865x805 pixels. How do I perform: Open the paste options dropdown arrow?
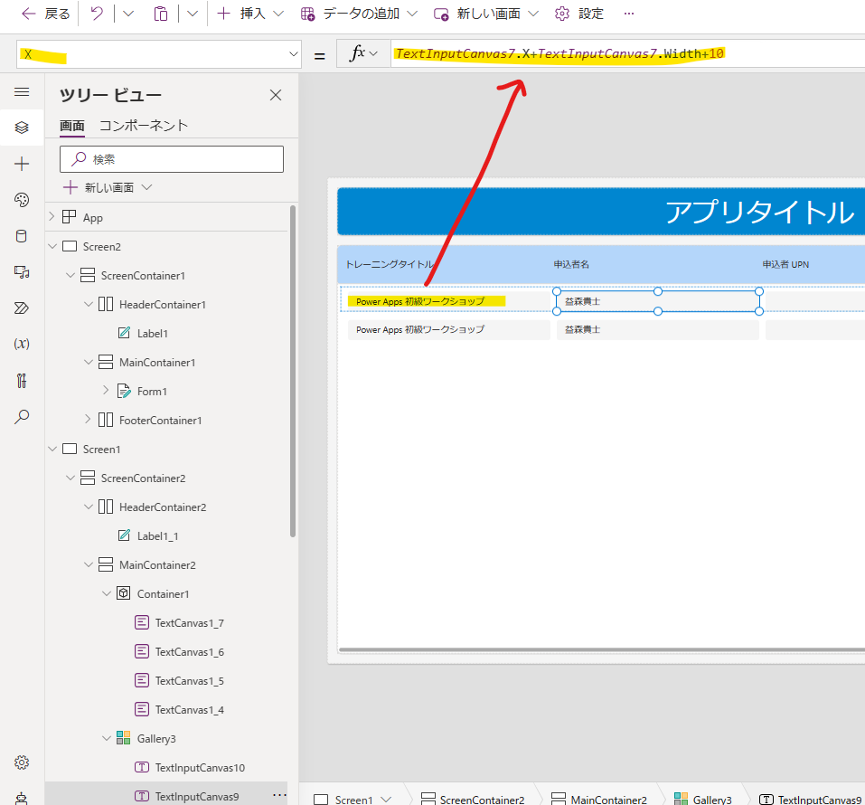click(192, 14)
